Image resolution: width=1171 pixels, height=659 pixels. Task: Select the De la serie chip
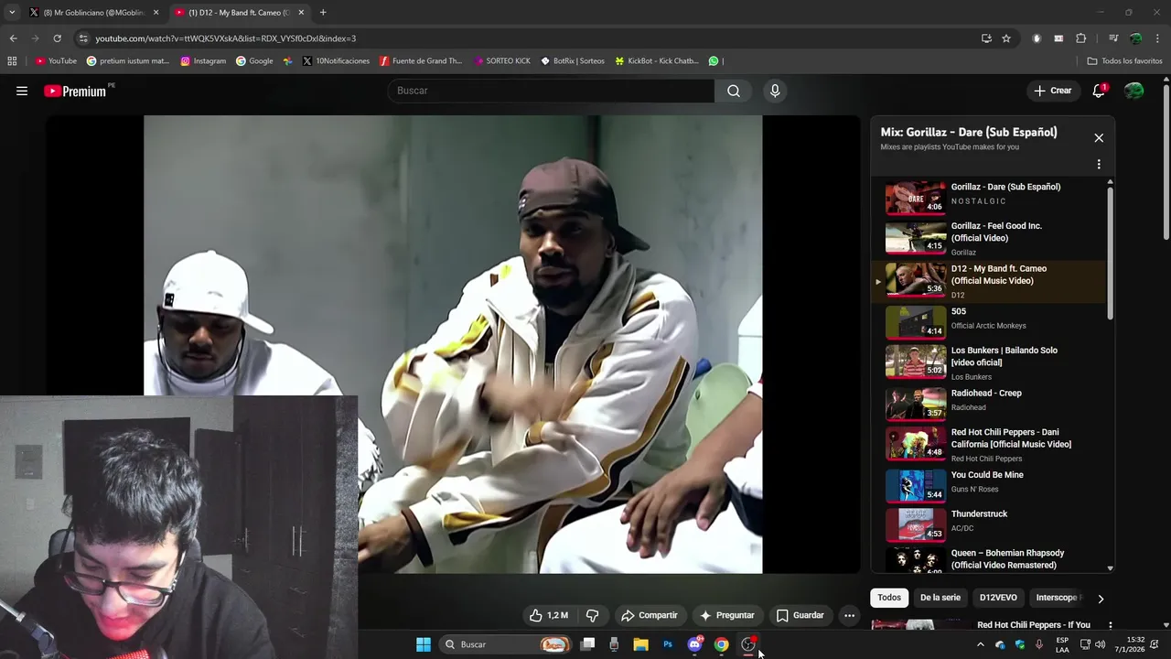pos(940,598)
